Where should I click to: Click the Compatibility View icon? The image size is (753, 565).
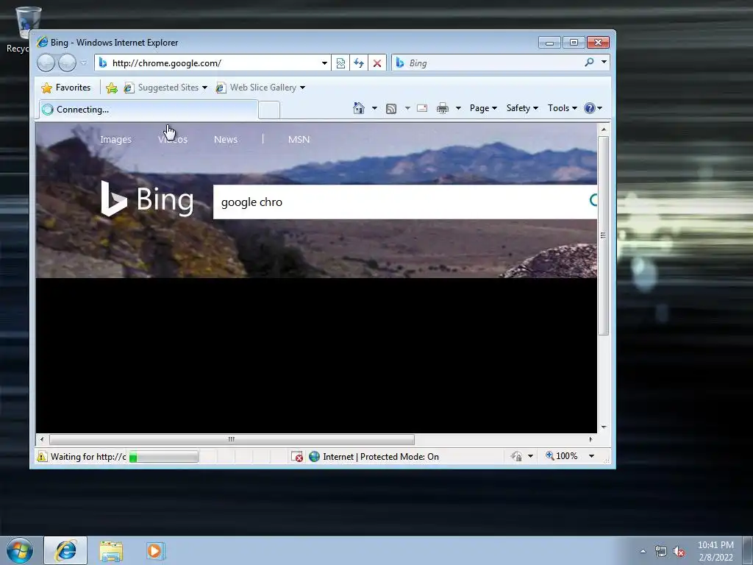pos(340,63)
